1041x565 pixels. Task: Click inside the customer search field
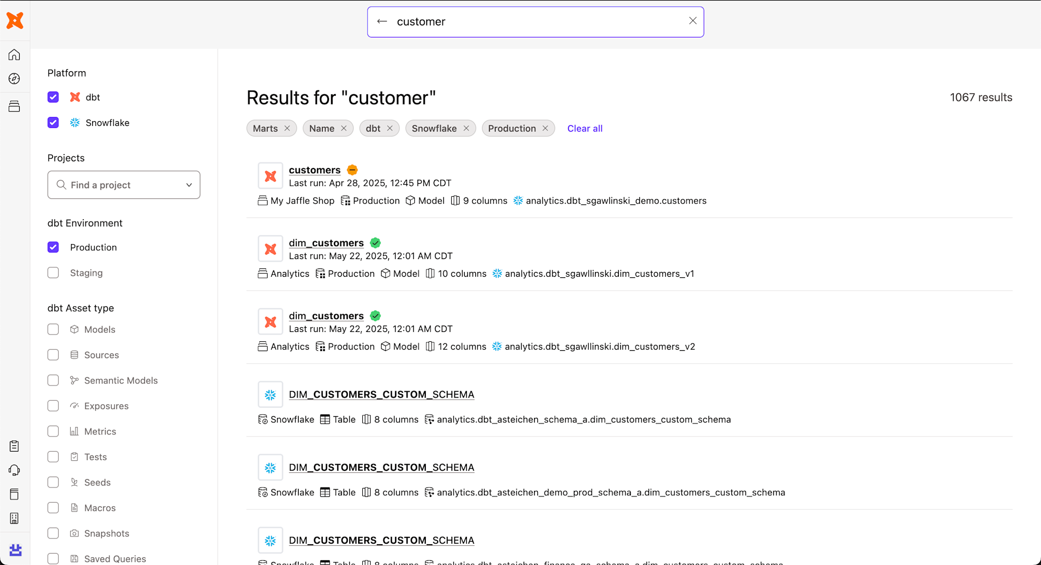pyautogui.click(x=535, y=22)
